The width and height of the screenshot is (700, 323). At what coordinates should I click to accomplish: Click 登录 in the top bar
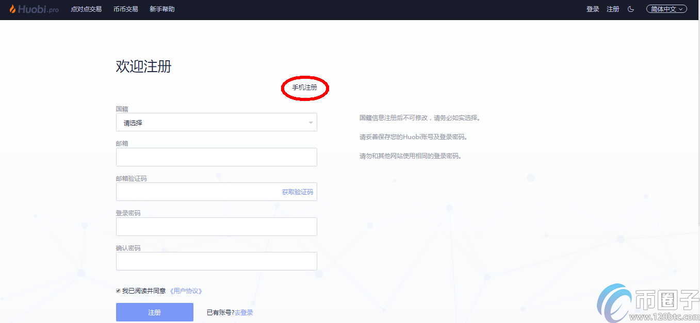pyautogui.click(x=593, y=9)
